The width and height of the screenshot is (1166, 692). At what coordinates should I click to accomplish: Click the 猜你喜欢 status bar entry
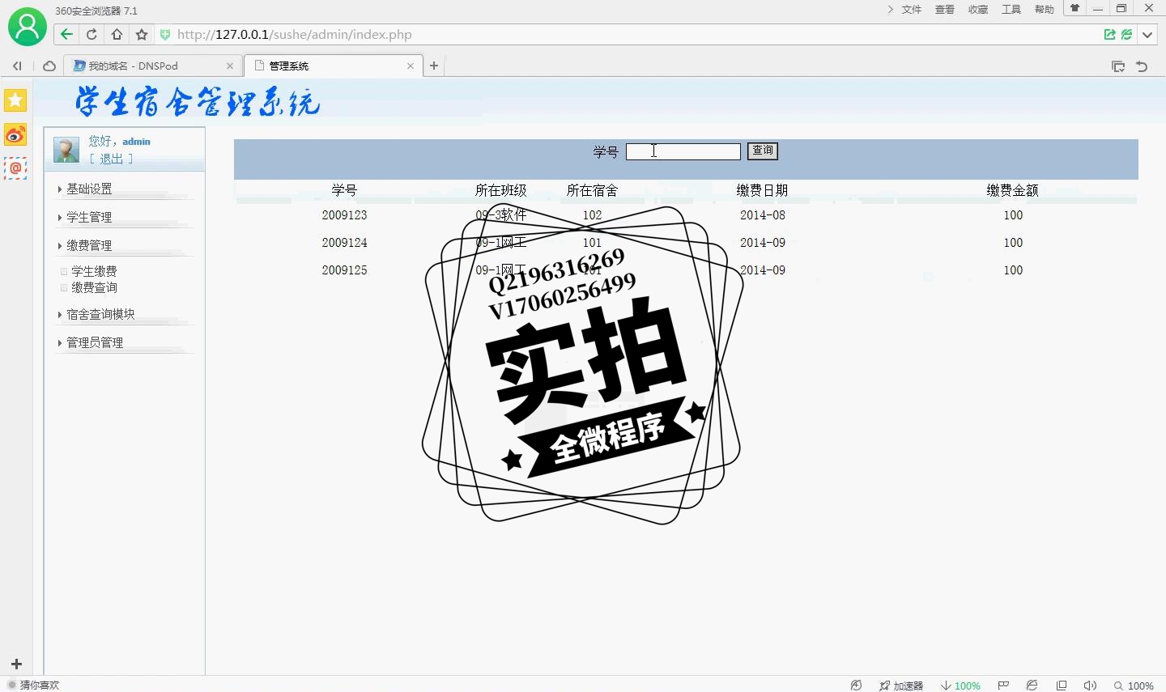40,685
